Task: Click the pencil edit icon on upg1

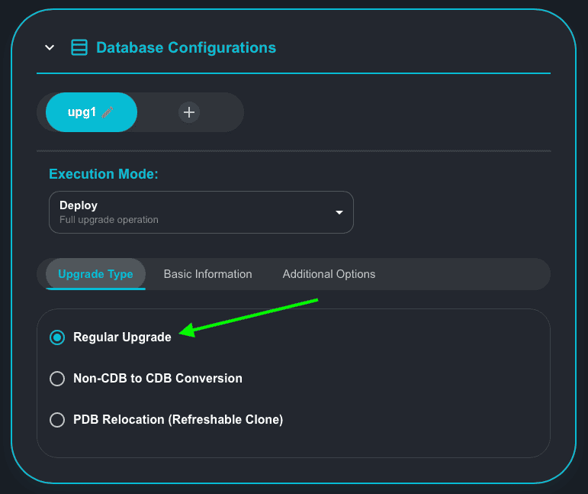Action: tap(108, 112)
